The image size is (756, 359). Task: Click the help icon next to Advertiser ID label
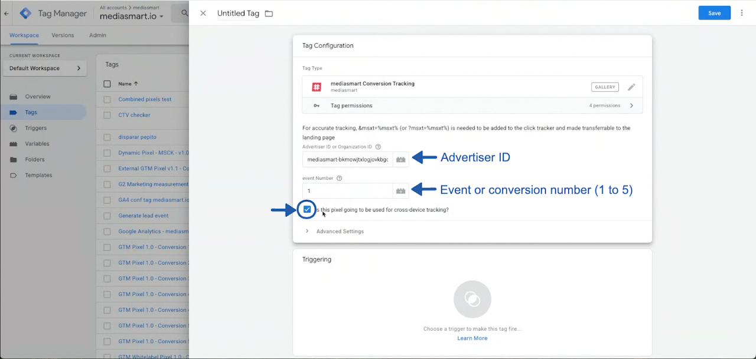coord(378,147)
